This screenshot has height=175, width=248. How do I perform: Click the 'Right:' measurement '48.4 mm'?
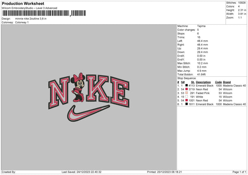(203, 45)
